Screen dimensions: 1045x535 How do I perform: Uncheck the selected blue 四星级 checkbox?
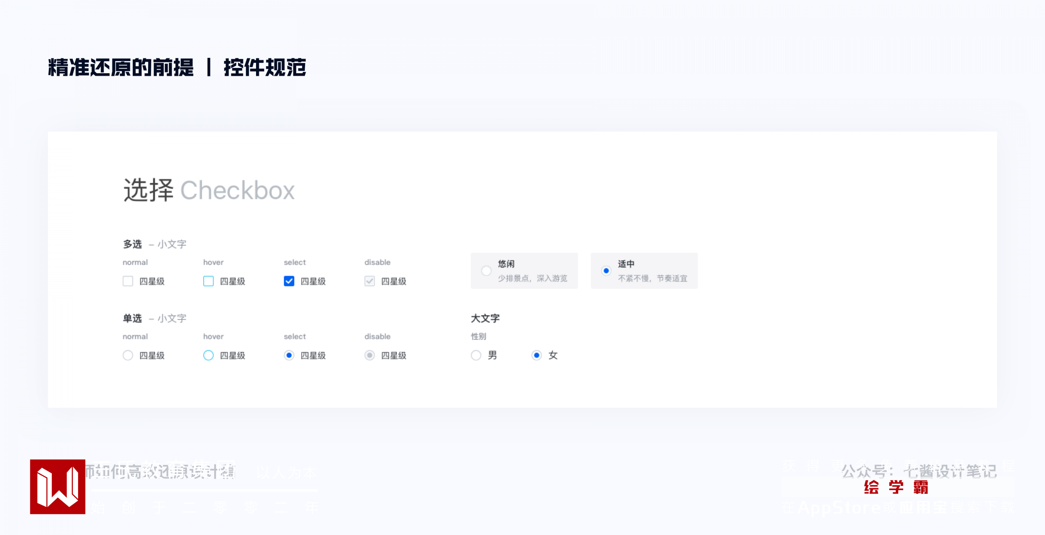coord(289,281)
